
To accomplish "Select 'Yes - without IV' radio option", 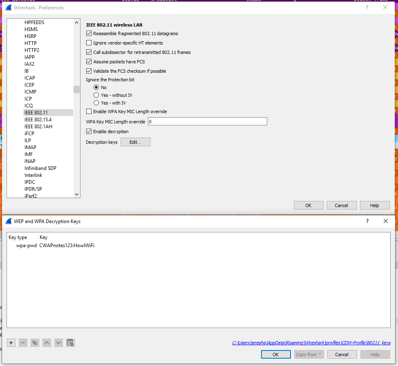I will [x=96, y=95].
